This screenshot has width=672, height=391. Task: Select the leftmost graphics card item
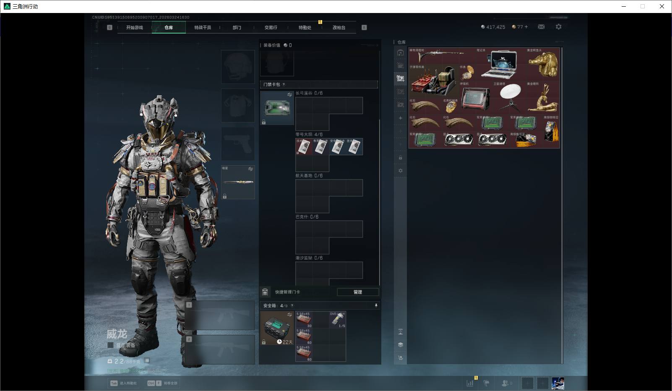pos(459,140)
